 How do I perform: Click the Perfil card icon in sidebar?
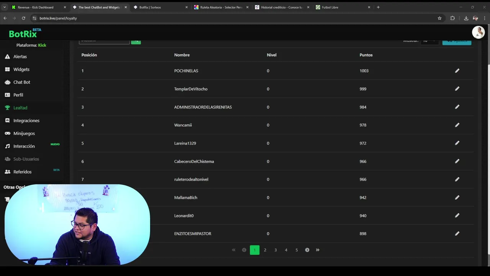click(7, 95)
